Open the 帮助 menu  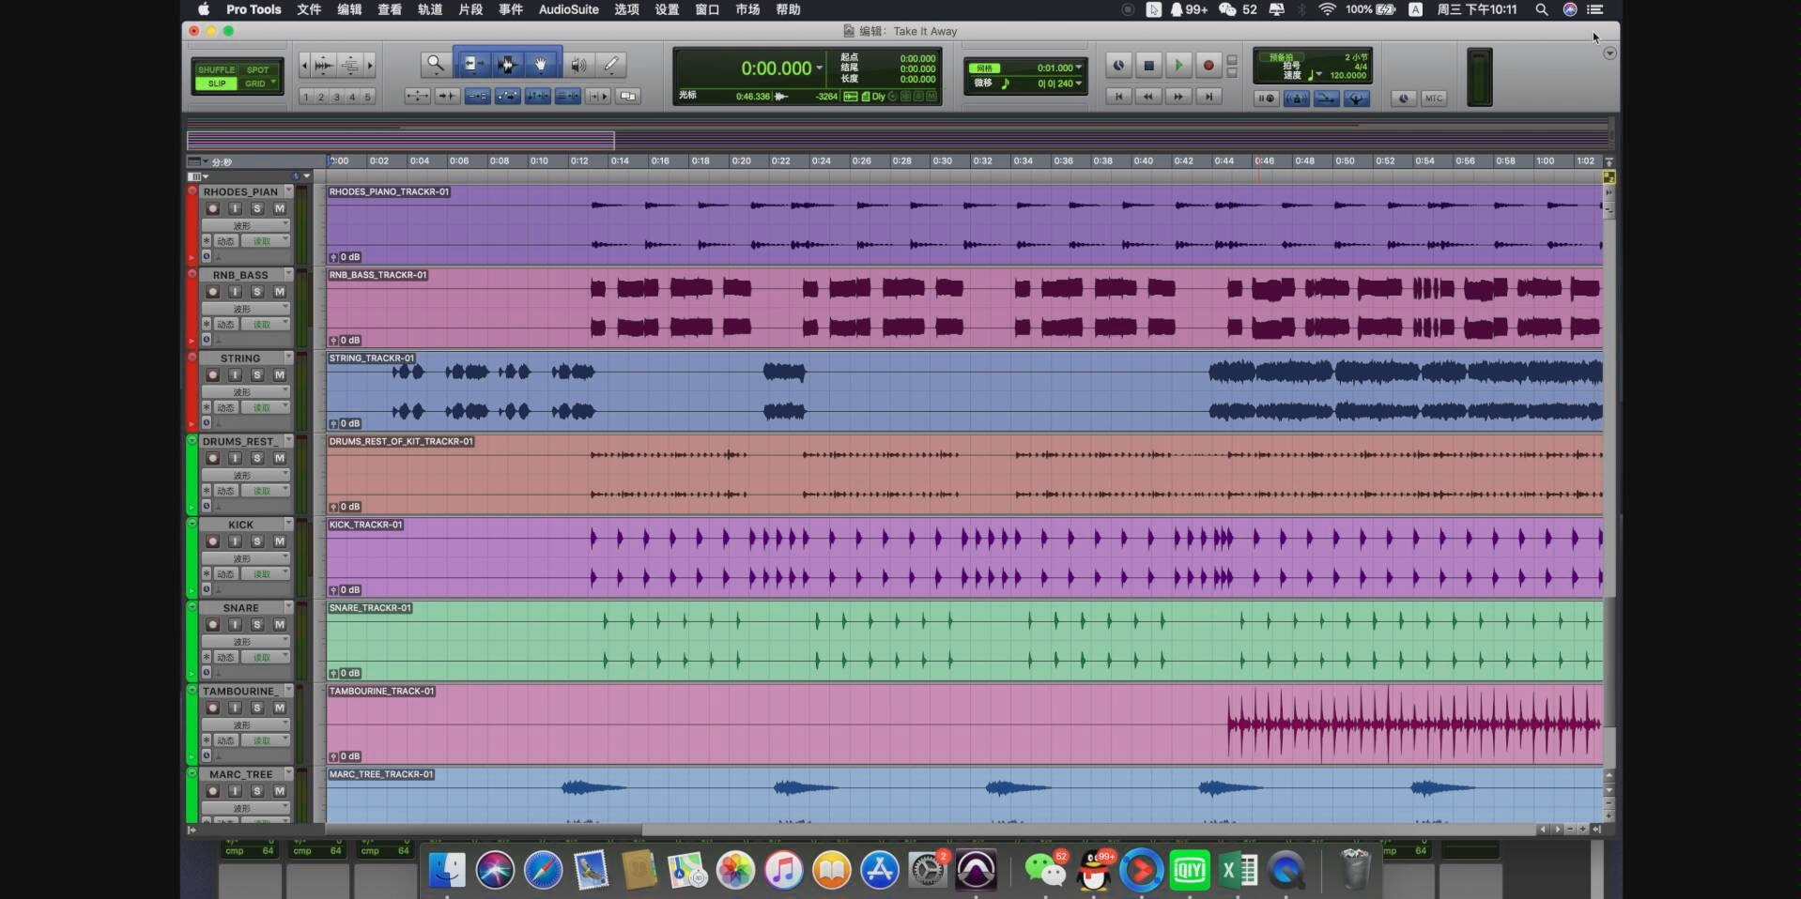788,9
